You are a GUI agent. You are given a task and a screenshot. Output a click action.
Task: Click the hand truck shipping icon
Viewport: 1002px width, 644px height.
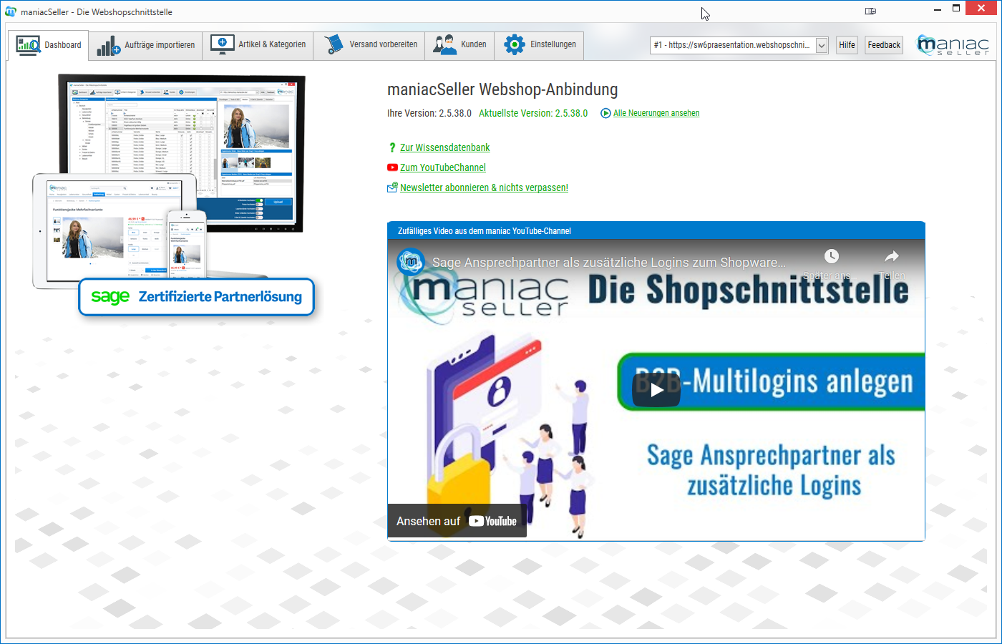334,44
